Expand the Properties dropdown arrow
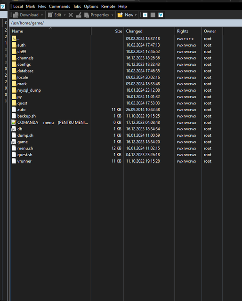 (x=112, y=15)
